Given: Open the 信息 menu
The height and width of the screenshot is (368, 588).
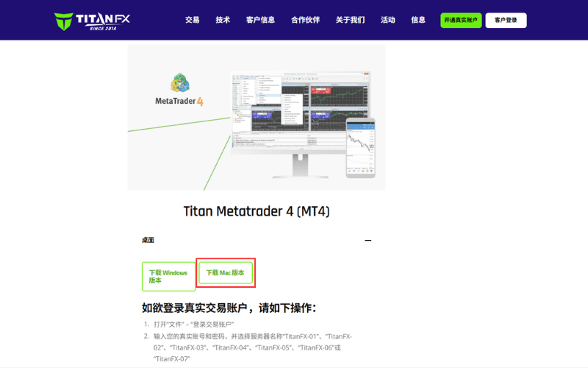Looking at the screenshot, I should (418, 20).
